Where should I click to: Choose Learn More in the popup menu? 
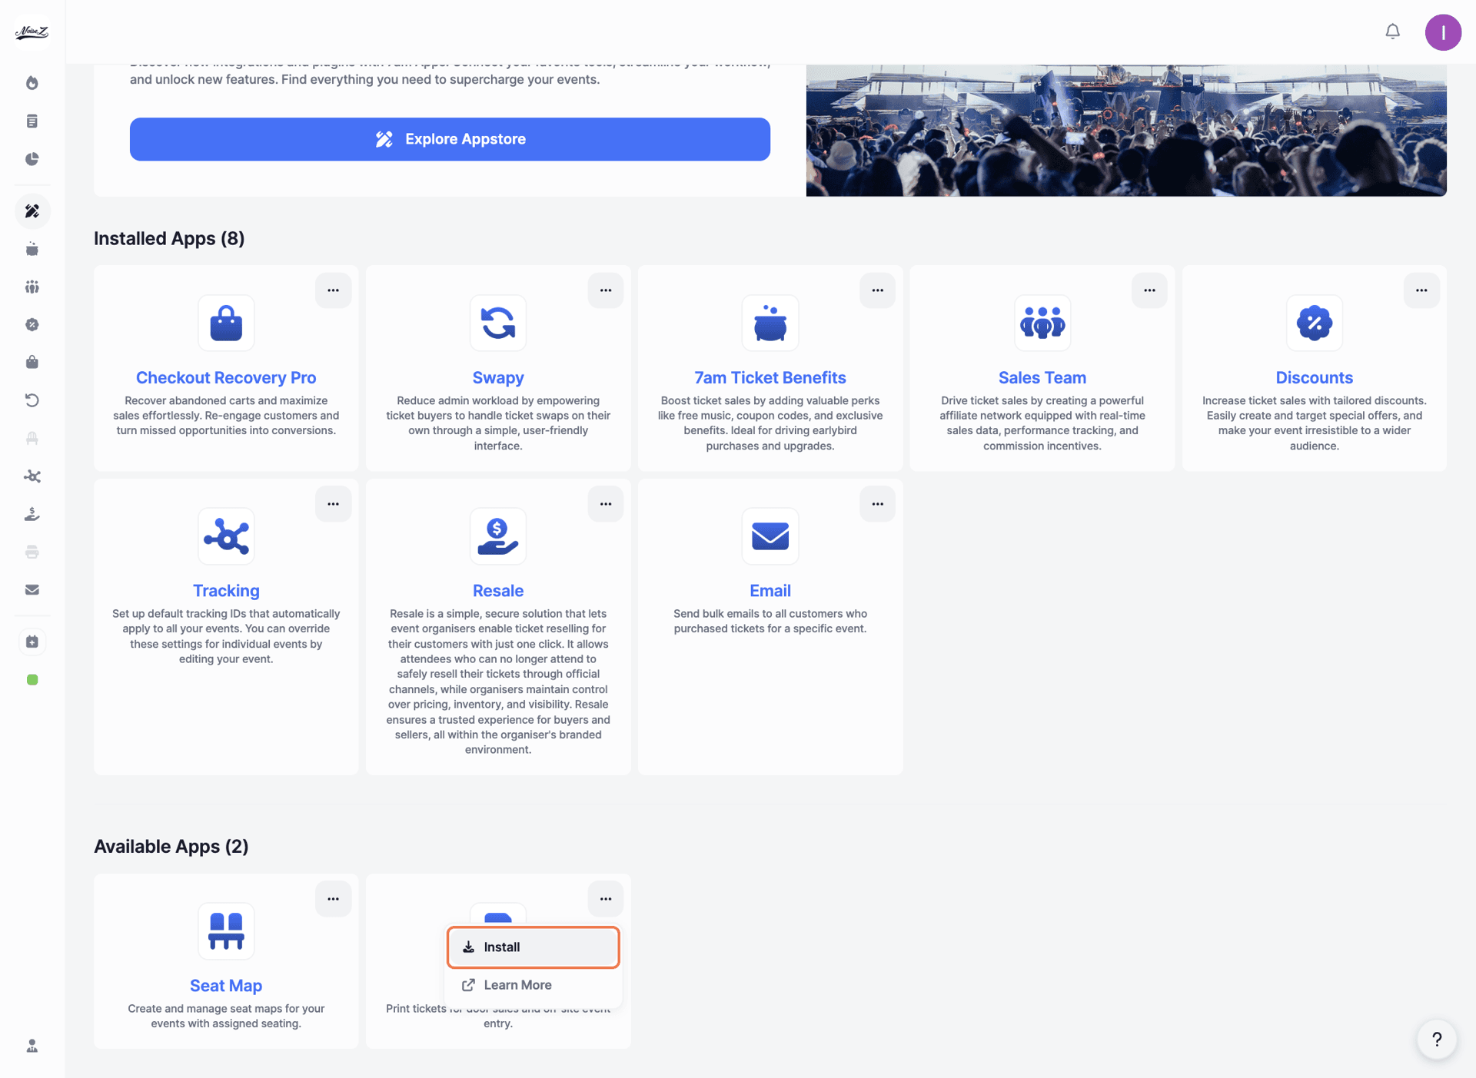(x=517, y=985)
